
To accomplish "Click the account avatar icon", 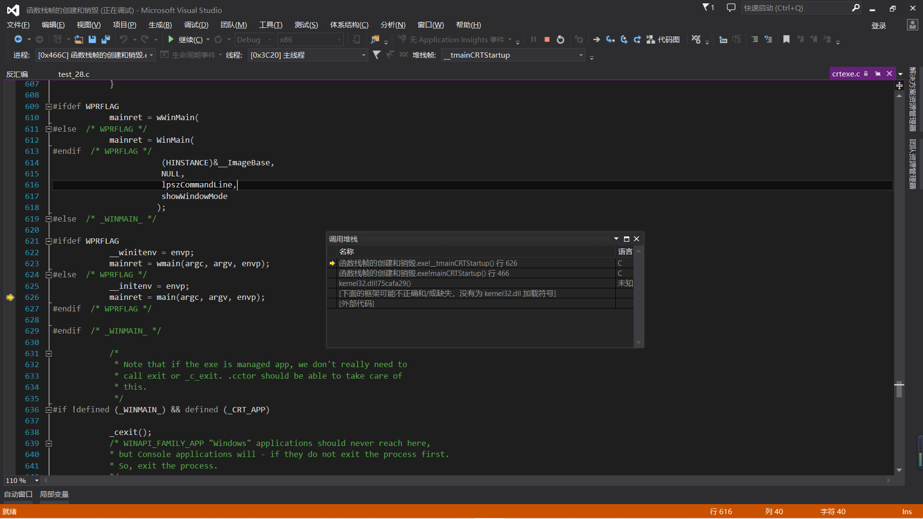I will (912, 25).
